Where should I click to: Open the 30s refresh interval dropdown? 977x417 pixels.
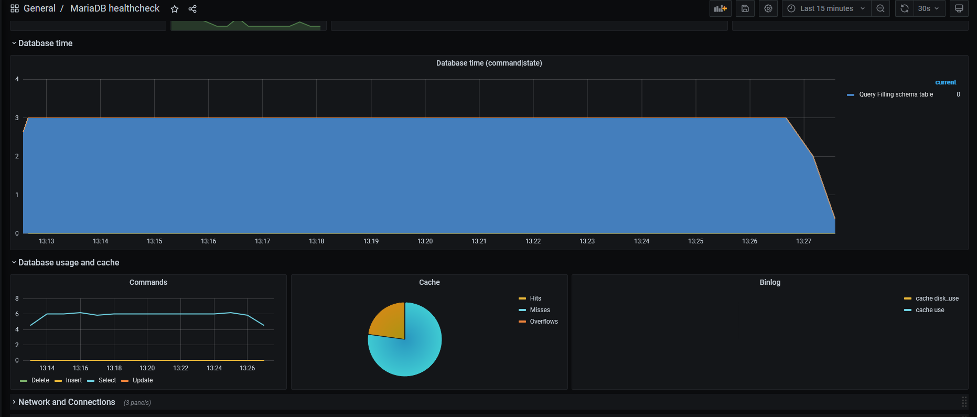[928, 8]
